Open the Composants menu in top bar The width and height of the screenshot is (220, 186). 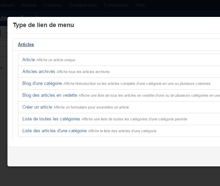(x=83, y=5)
